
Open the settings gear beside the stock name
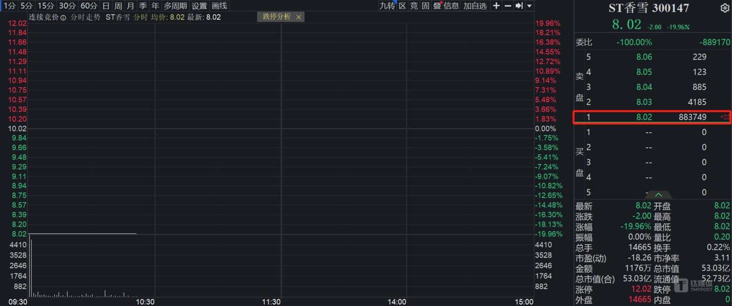[x=724, y=8]
